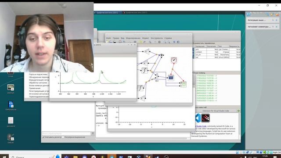Select the MUX block in the diagram

(157, 76)
